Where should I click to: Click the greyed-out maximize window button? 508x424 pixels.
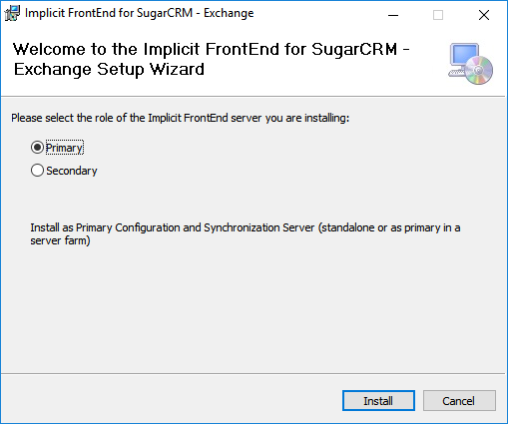pos(438,15)
